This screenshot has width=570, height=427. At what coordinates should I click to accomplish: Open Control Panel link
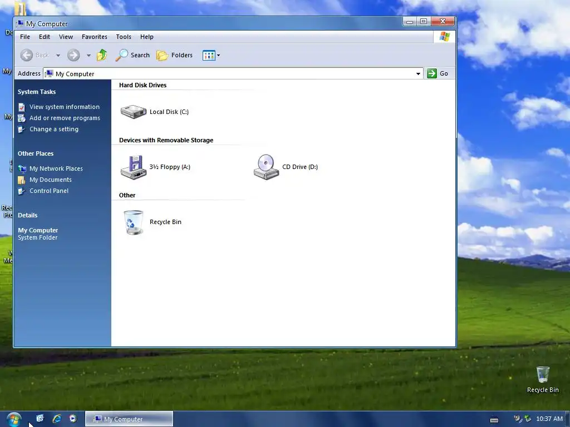click(x=49, y=191)
